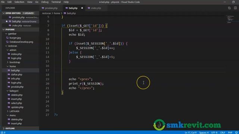This screenshot has height=134, width=239.
Task: Open login.php in home folder
Action: point(16,83)
